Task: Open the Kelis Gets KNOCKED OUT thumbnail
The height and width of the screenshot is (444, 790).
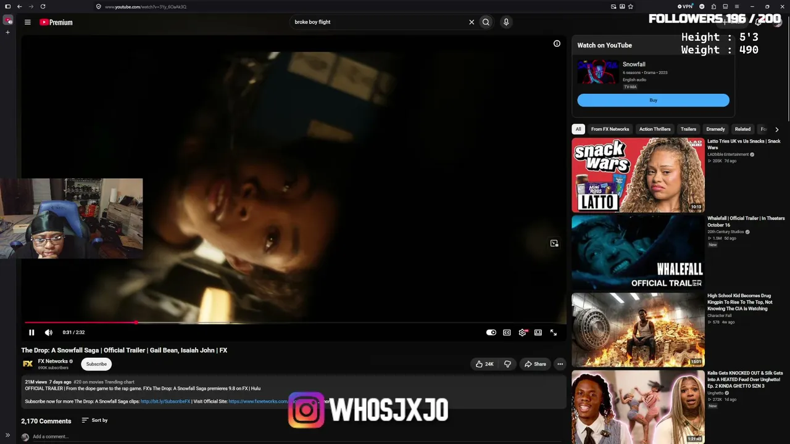Action: (638, 407)
